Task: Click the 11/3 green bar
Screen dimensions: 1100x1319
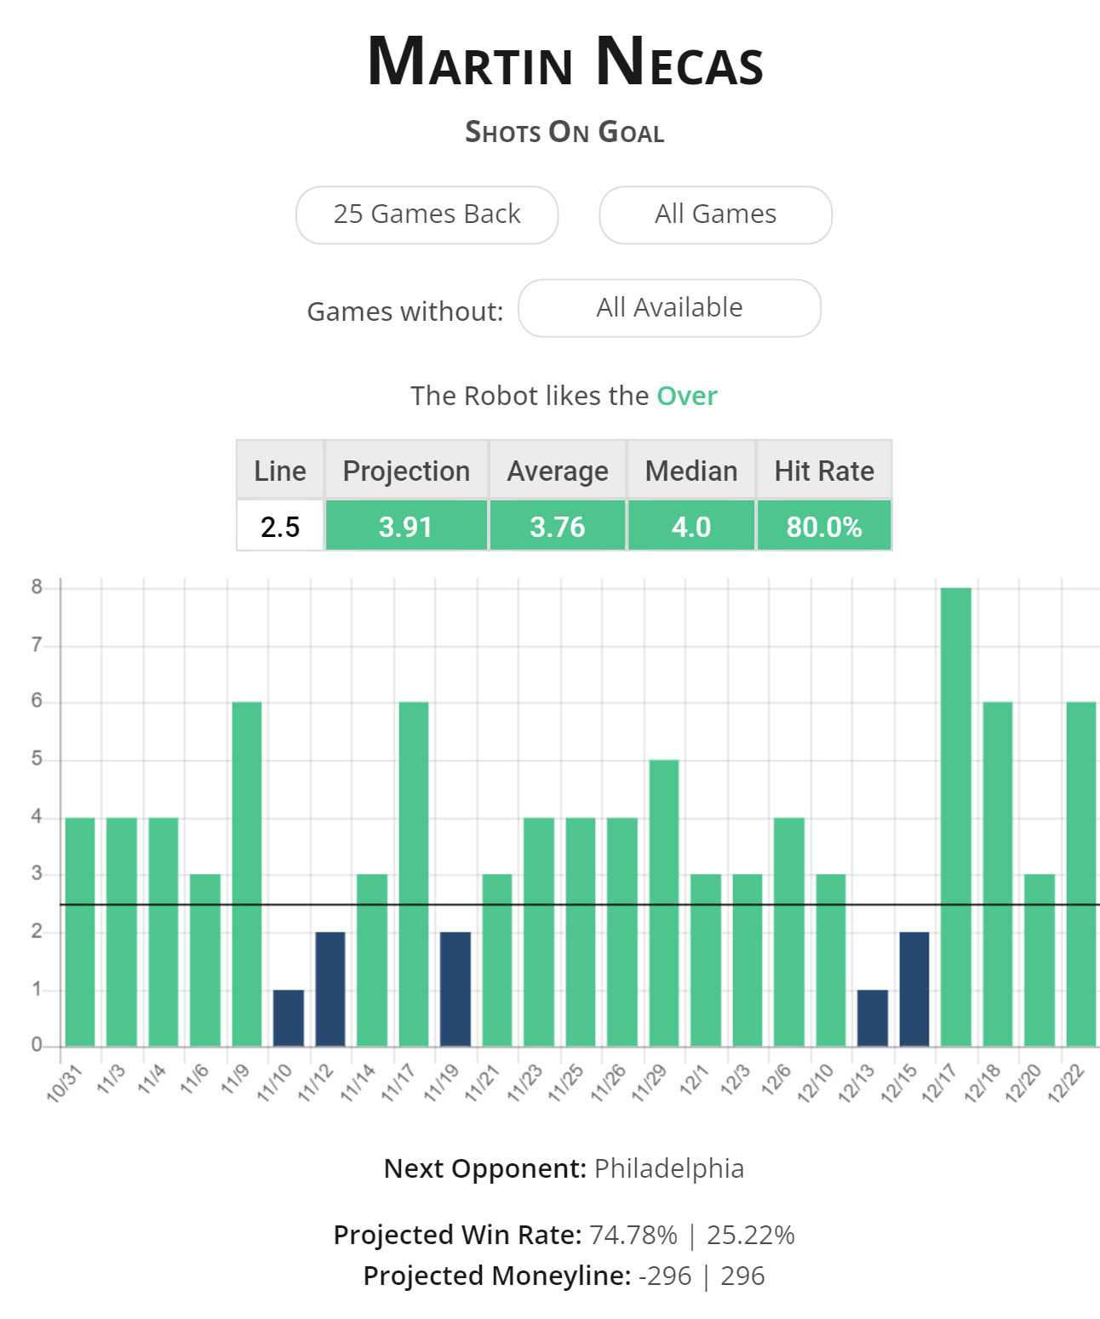Action: [x=122, y=932]
